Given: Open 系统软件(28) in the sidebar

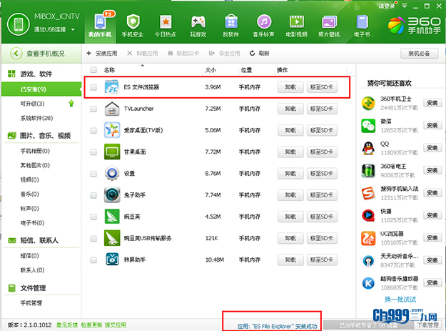Looking at the screenshot, I should point(37,118).
